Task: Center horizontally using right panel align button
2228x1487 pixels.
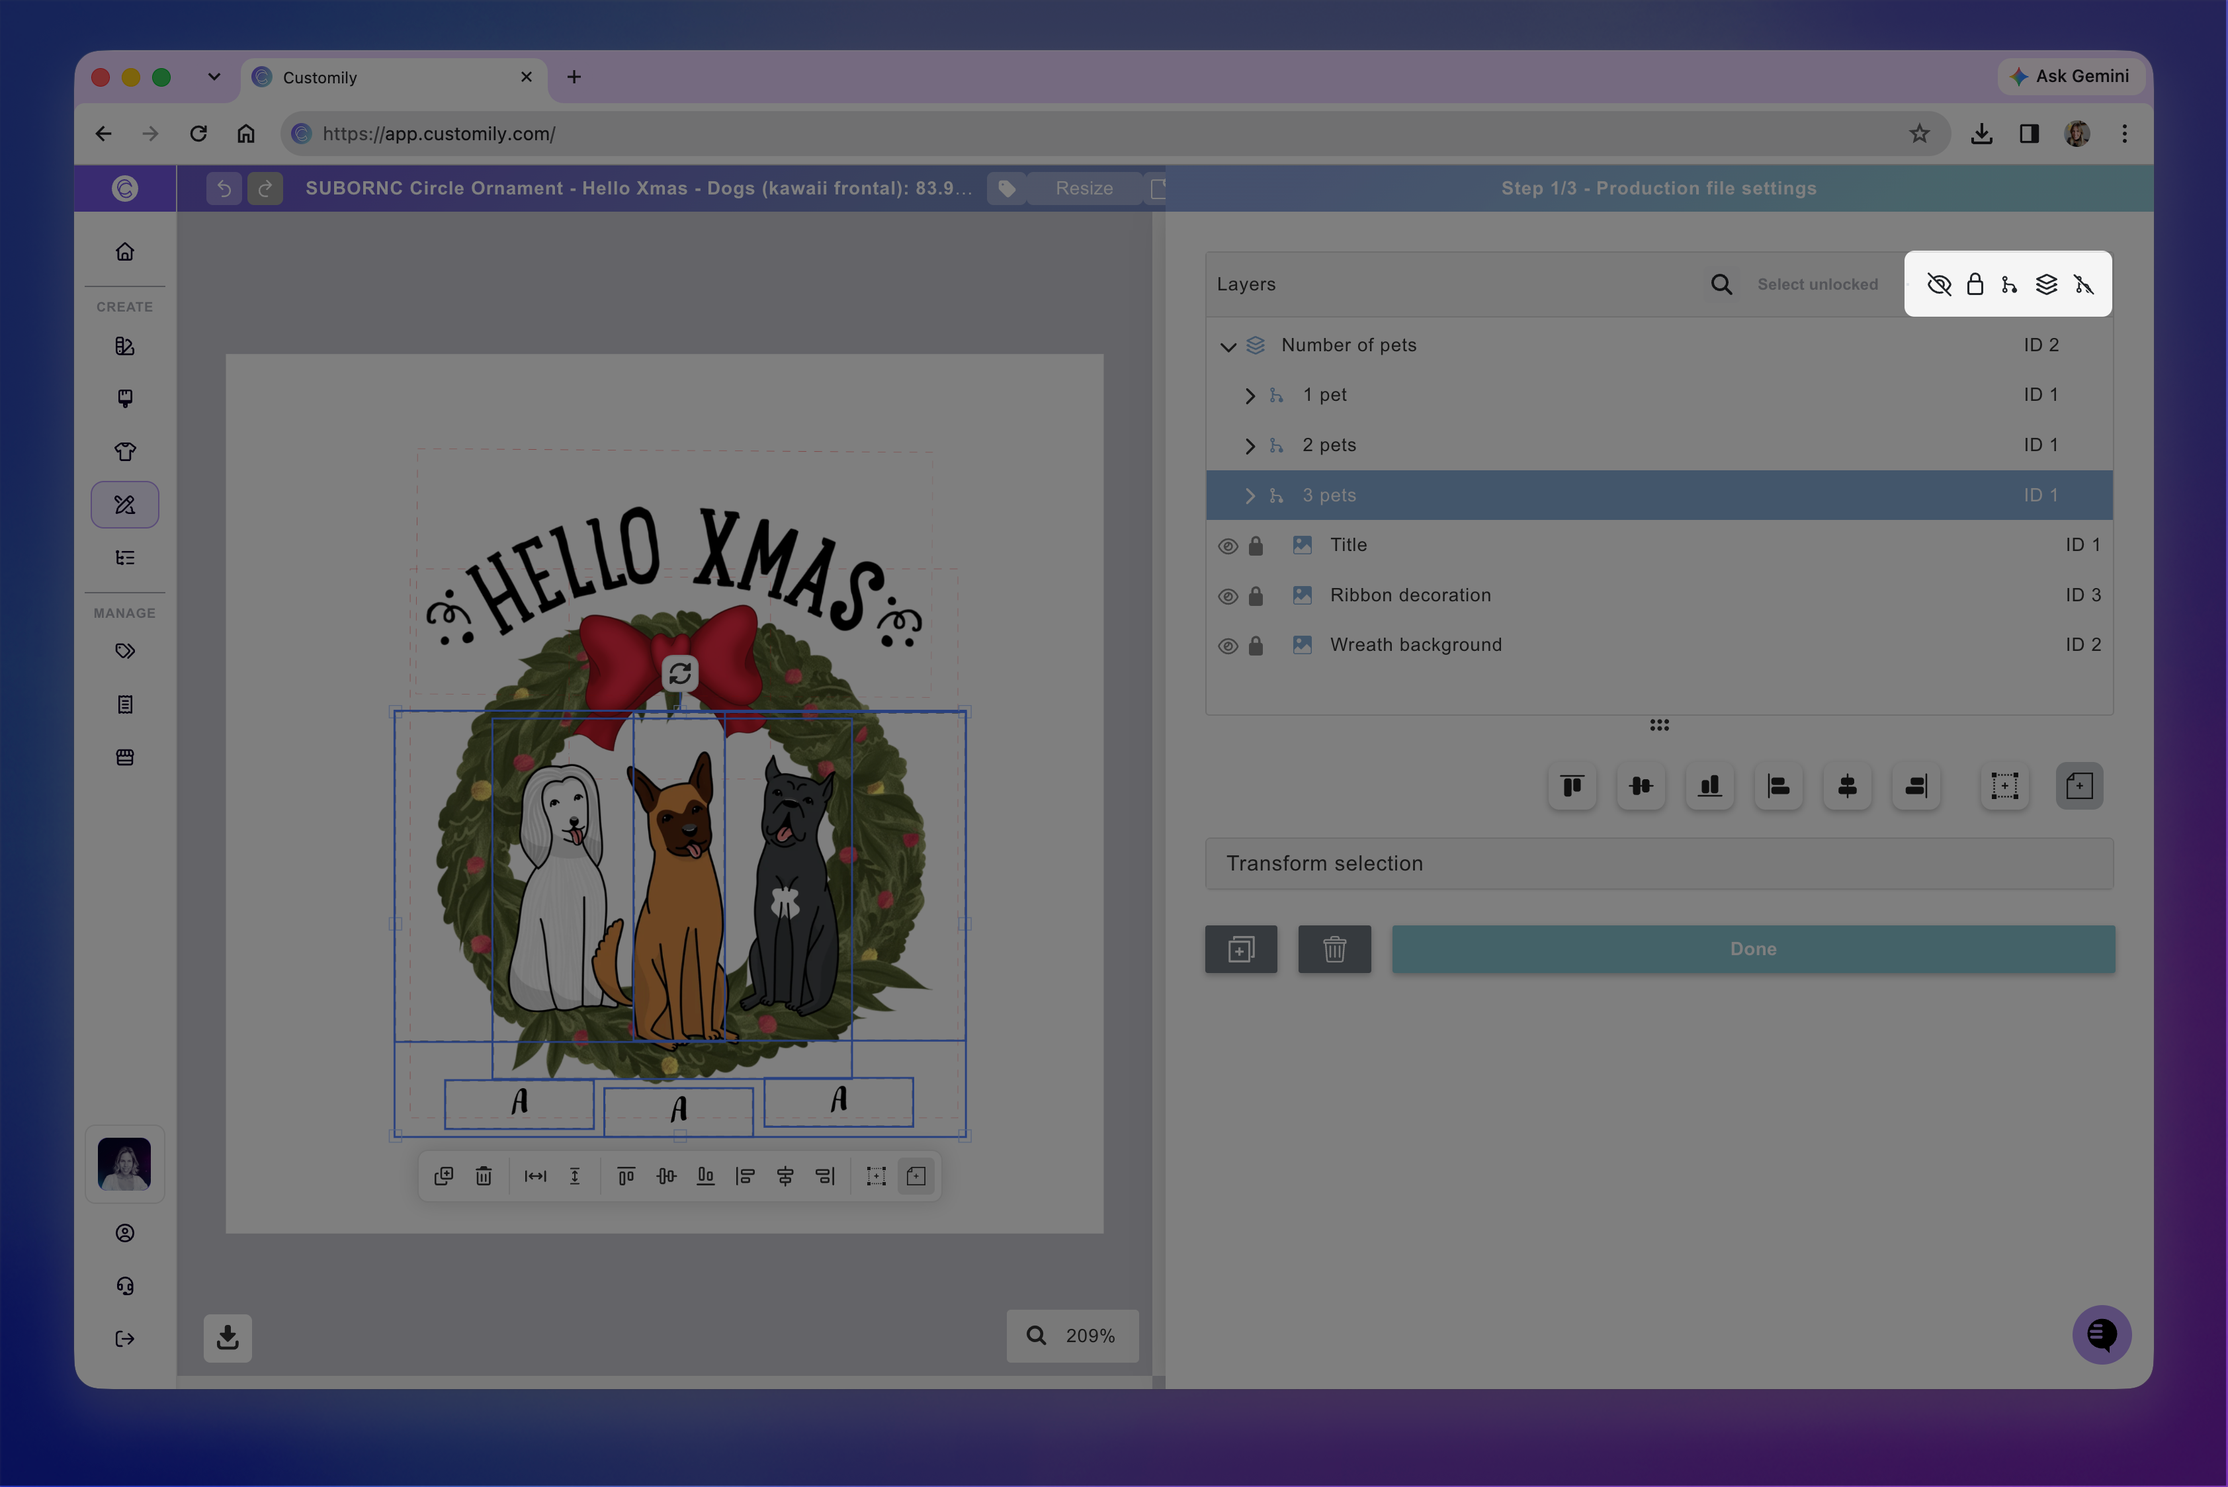Action: tap(1848, 785)
